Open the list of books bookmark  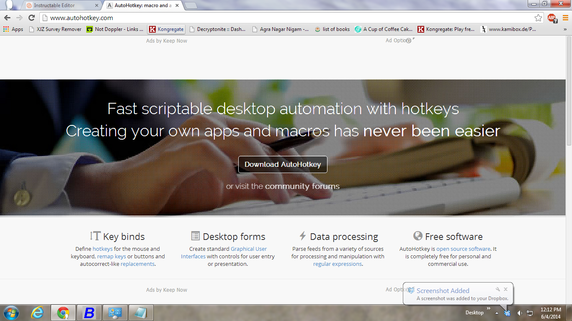pyautogui.click(x=332, y=29)
